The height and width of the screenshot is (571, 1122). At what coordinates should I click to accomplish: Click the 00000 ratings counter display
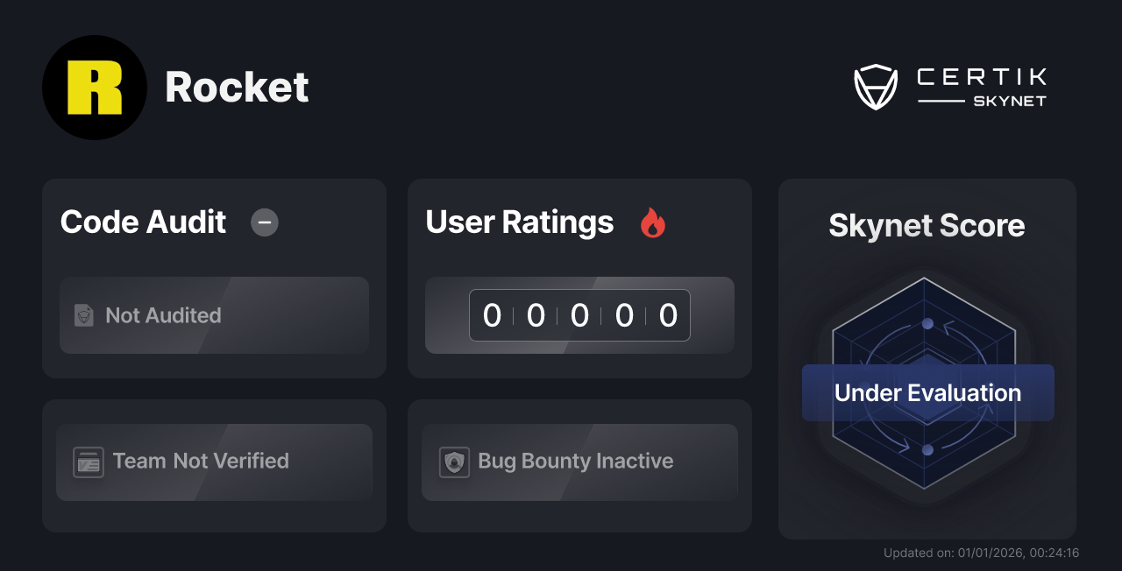579,315
